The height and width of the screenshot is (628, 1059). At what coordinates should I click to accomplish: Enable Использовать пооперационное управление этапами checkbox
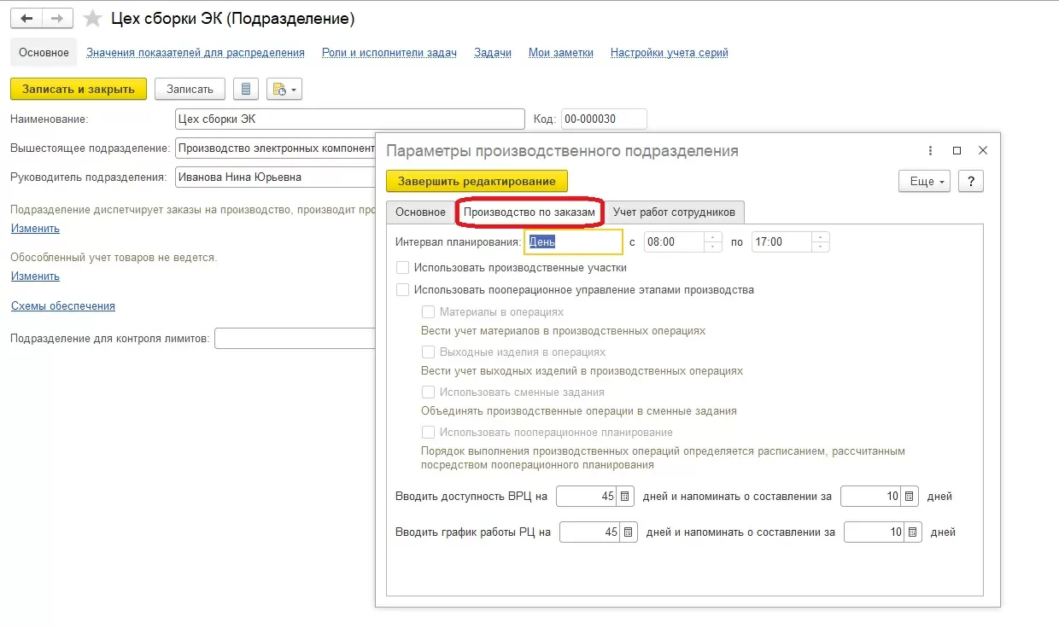click(x=403, y=289)
